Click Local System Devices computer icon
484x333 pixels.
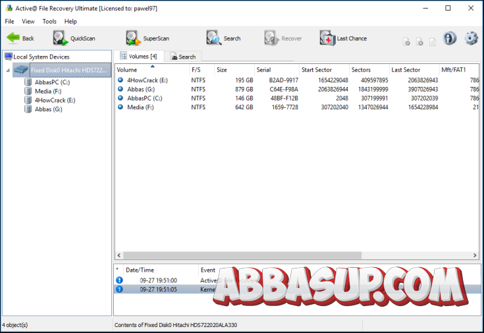tap(9, 57)
